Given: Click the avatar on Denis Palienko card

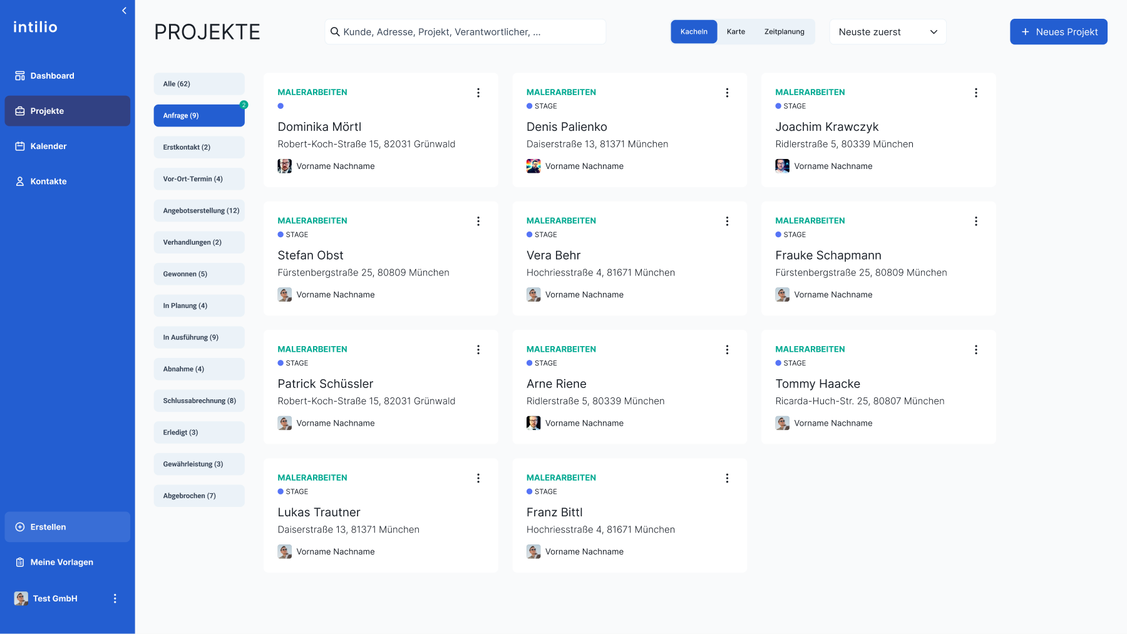Looking at the screenshot, I should (533, 166).
